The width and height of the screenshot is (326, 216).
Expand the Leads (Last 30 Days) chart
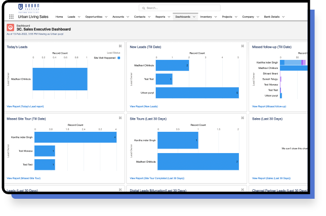tap(120, 190)
